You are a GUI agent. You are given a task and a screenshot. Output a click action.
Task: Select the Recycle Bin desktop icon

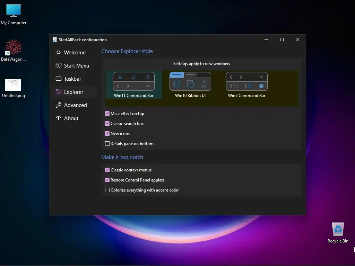[338, 232]
